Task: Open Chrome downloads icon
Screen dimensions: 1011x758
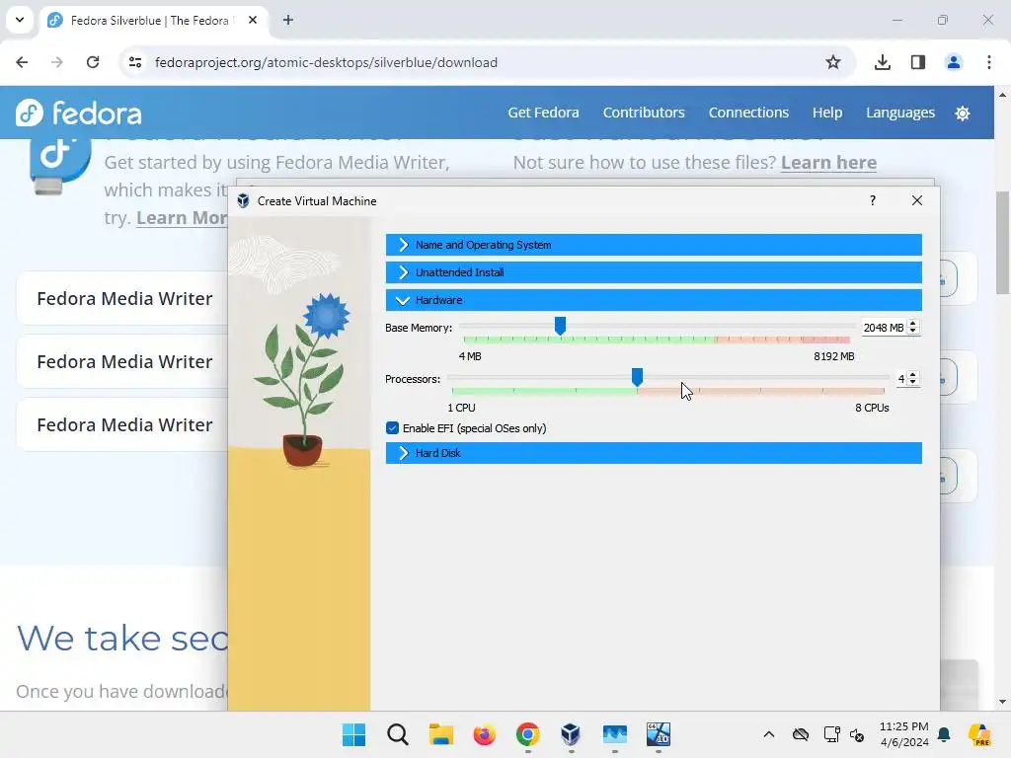Action: pyautogui.click(x=882, y=62)
